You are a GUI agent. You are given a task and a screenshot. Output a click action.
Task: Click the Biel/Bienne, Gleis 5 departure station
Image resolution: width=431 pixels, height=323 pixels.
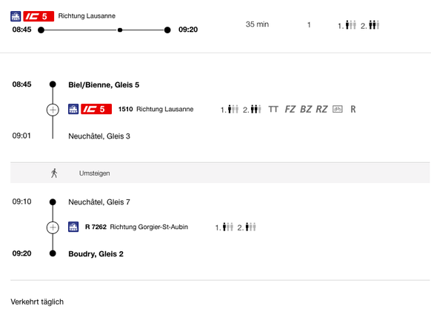[x=104, y=84]
